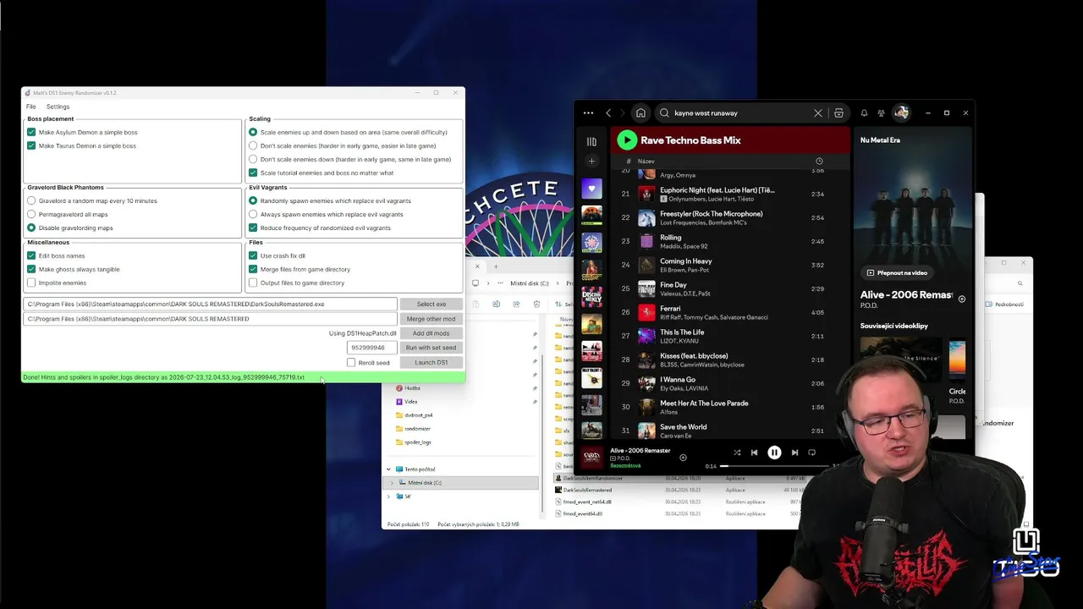Open Spotify's three-dot app menu
The width and height of the screenshot is (1083, 609).
point(588,112)
